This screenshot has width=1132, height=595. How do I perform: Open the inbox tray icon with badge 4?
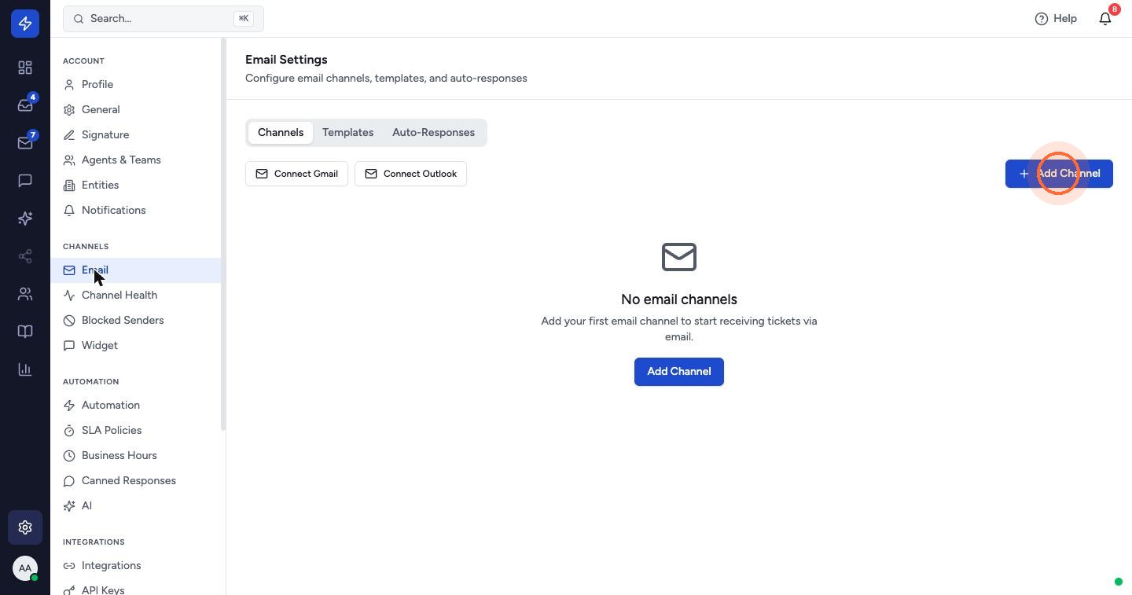[x=25, y=105]
